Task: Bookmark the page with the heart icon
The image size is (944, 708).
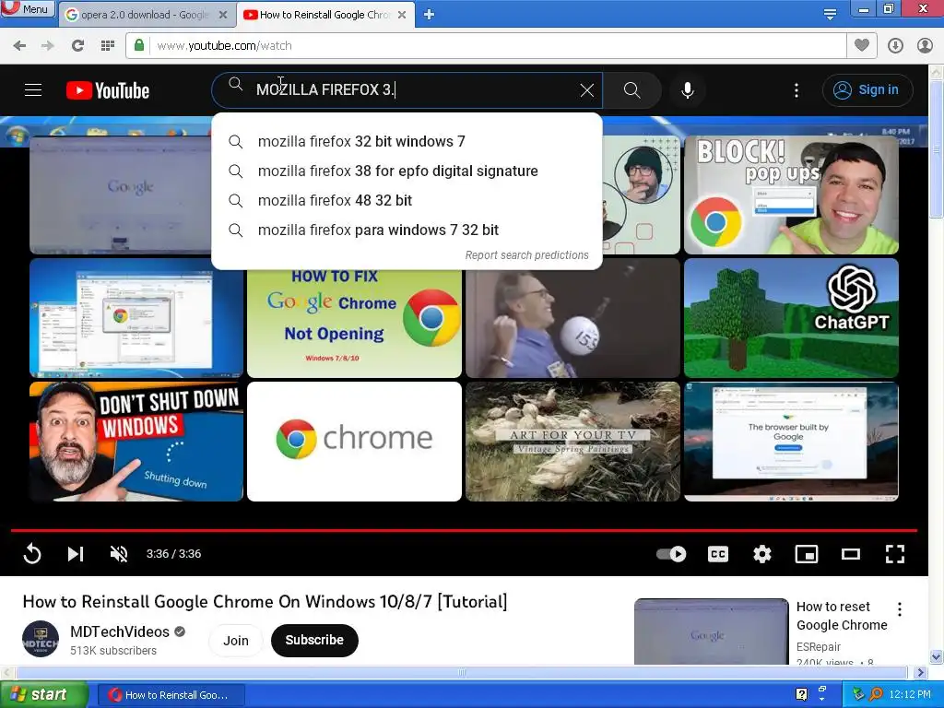Action: coord(862,45)
